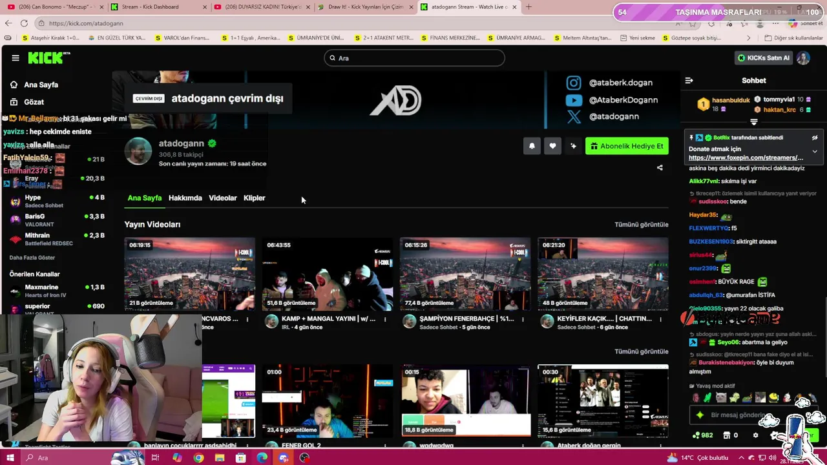Switch to the Klipler tab
The height and width of the screenshot is (465, 827).
tap(254, 198)
